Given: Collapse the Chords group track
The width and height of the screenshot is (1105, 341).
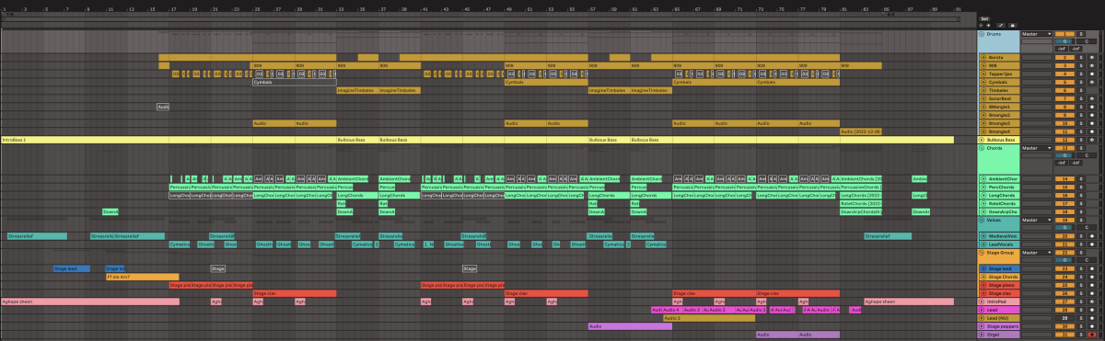Looking at the screenshot, I should click(982, 148).
